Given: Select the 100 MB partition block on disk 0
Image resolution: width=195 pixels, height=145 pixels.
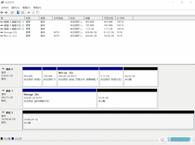Looking at the screenshot, I should pos(50,77).
